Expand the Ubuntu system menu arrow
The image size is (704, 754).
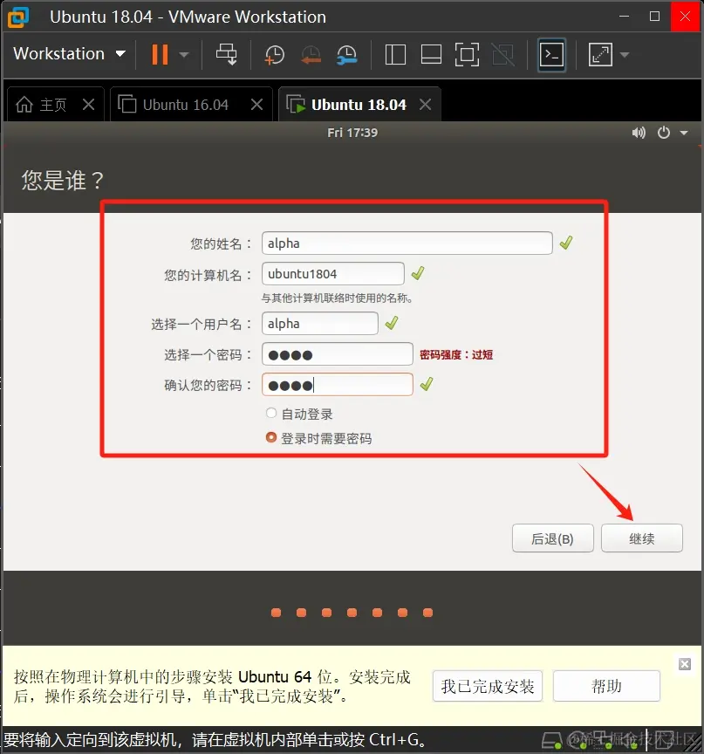[x=684, y=133]
